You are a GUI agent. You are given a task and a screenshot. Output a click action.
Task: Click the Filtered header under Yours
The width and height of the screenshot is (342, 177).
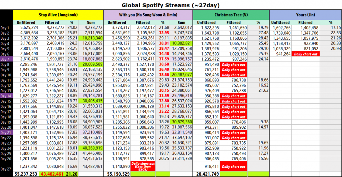tap(305, 23)
